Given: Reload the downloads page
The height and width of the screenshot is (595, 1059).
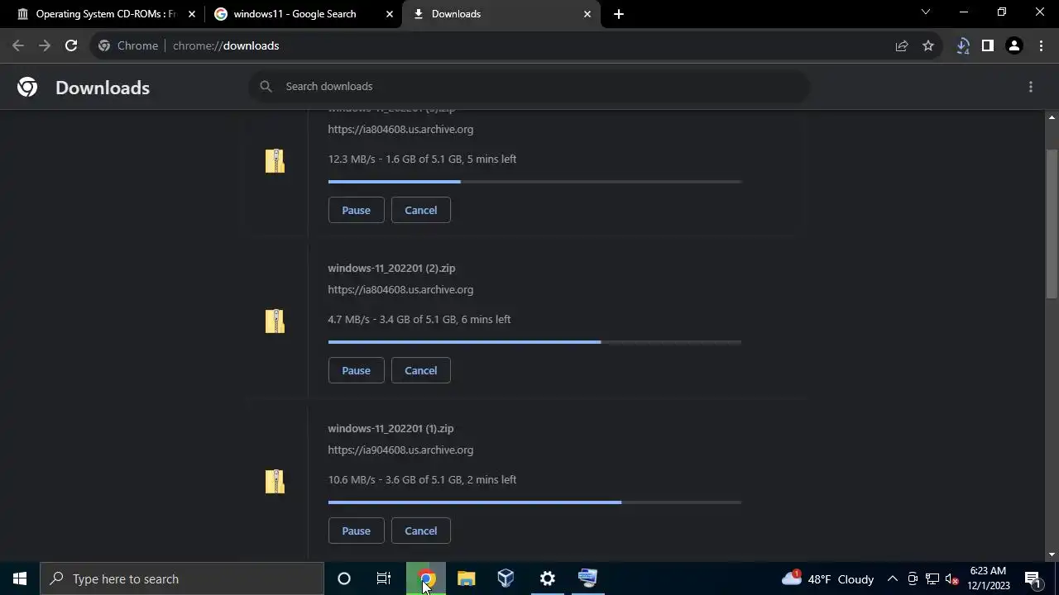Looking at the screenshot, I should pyautogui.click(x=71, y=45).
